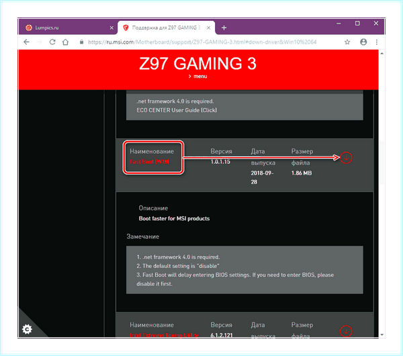Click the site security lock icon
The image size is (403, 356).
(81, 42)
